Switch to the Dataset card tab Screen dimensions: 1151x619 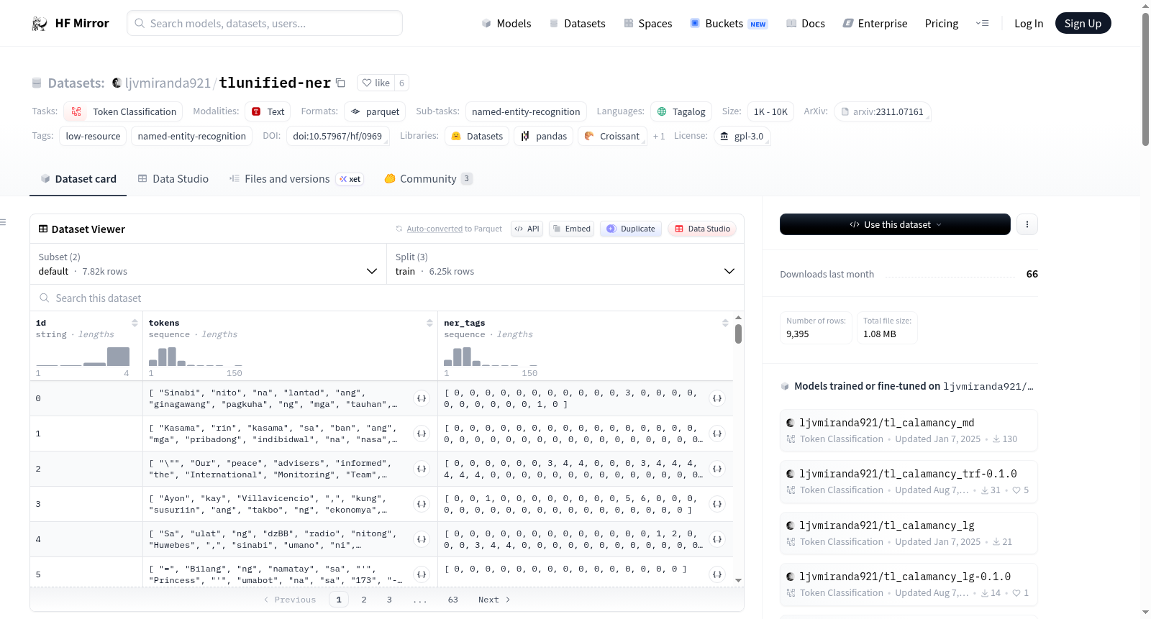click(78, 179)
